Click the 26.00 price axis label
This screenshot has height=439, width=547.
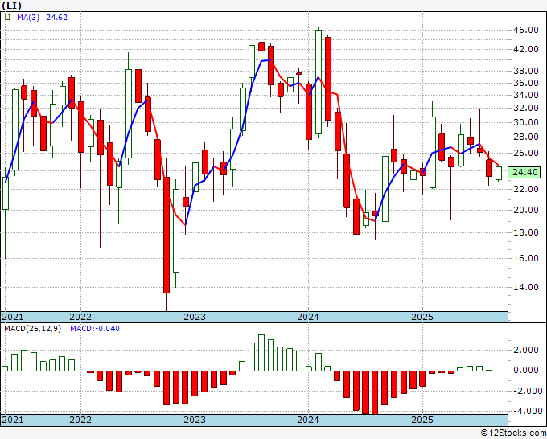[x=525, y=153]
